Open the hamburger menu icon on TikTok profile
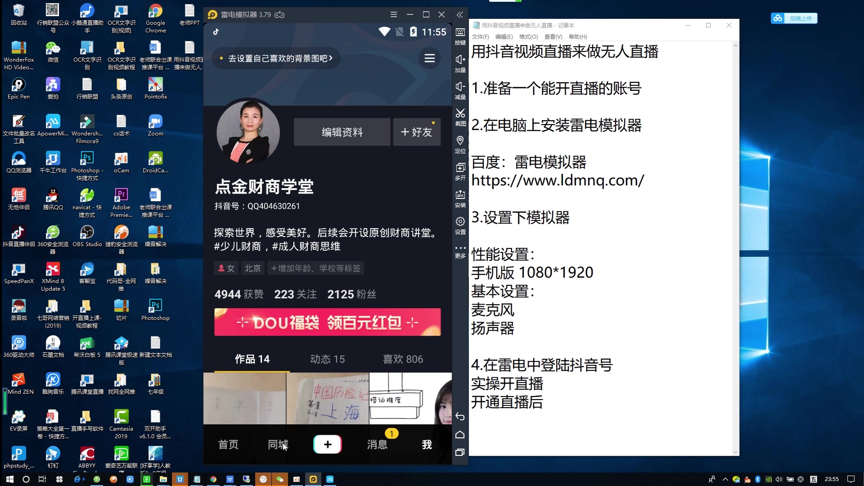 (x=429, y=58)
